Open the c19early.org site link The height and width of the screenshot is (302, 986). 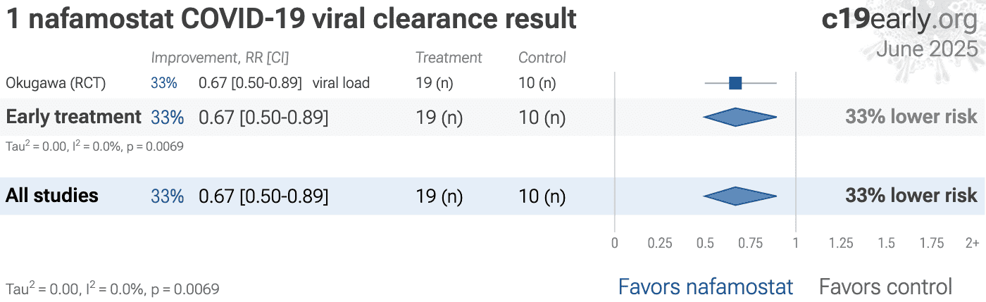(899, 20)
